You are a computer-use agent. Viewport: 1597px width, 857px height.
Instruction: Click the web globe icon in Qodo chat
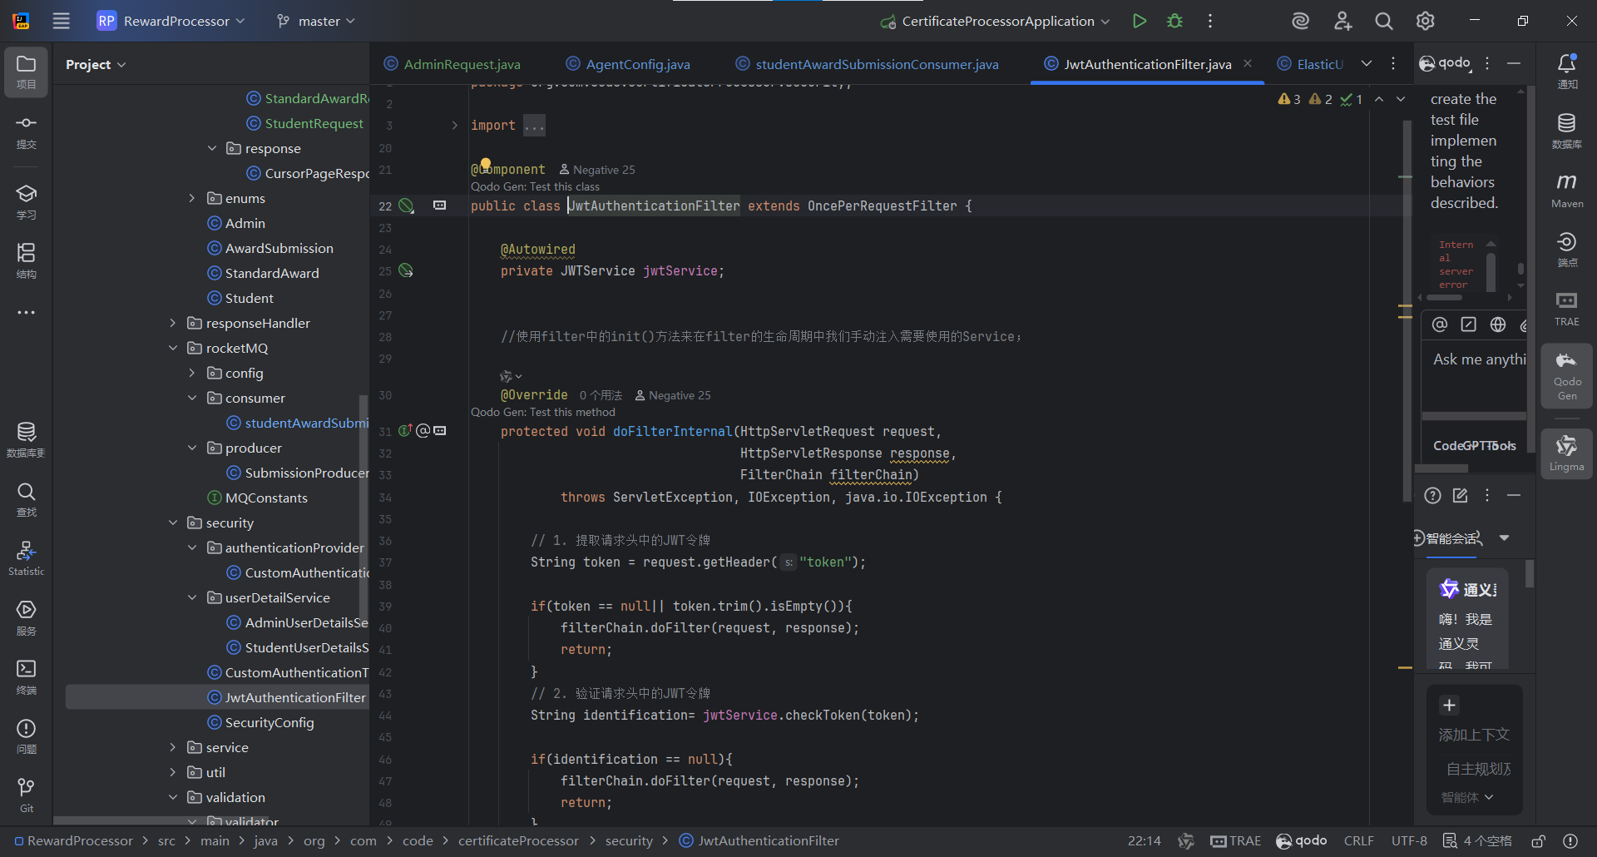(1498, 324)
